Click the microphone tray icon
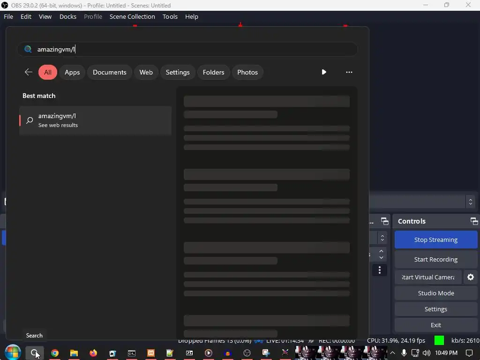Viewport: 480px width, 360px height. [404, 353]
